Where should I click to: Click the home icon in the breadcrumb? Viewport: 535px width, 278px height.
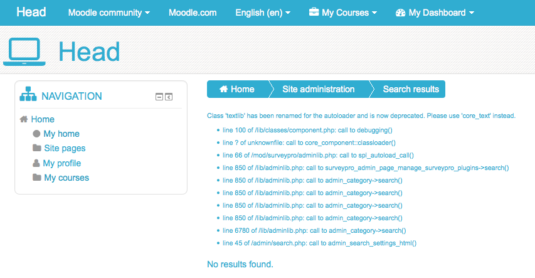point(223,89)
